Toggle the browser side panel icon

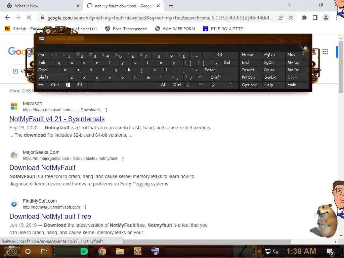(x=315, y=17)
